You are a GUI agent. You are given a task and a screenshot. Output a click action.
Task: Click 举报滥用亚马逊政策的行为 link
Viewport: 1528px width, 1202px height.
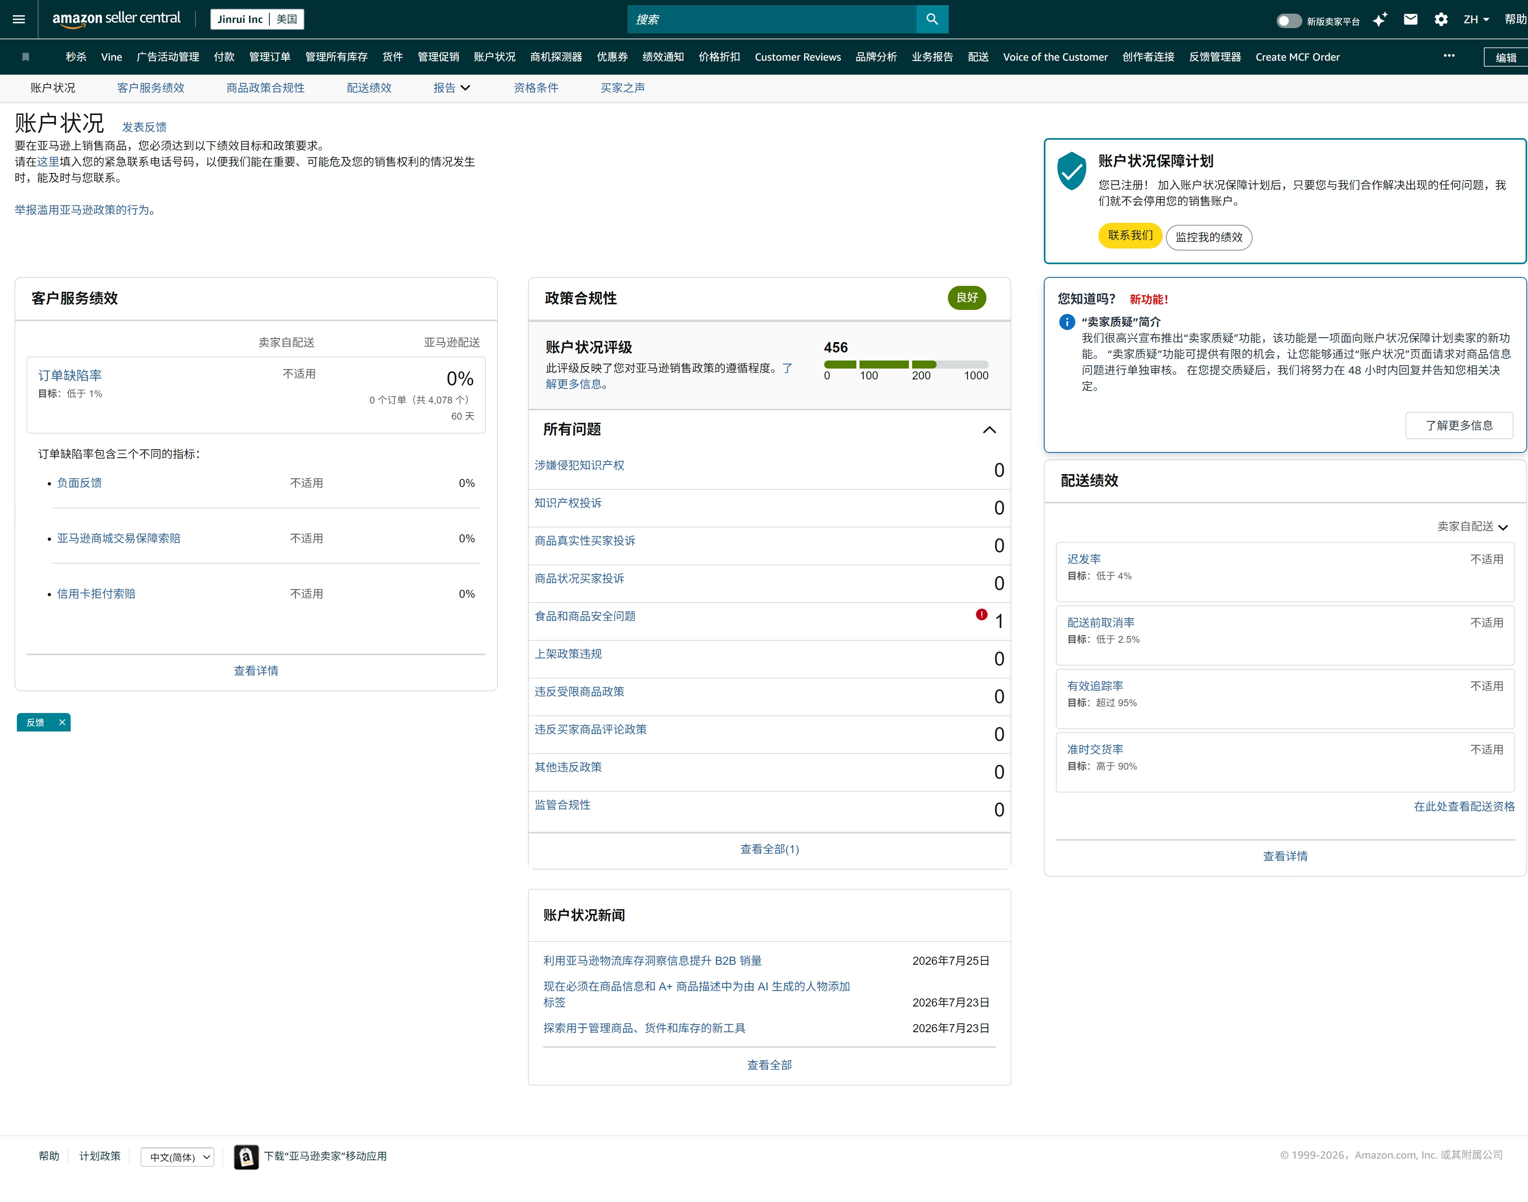pyautogui.click(x=81, y=210)
